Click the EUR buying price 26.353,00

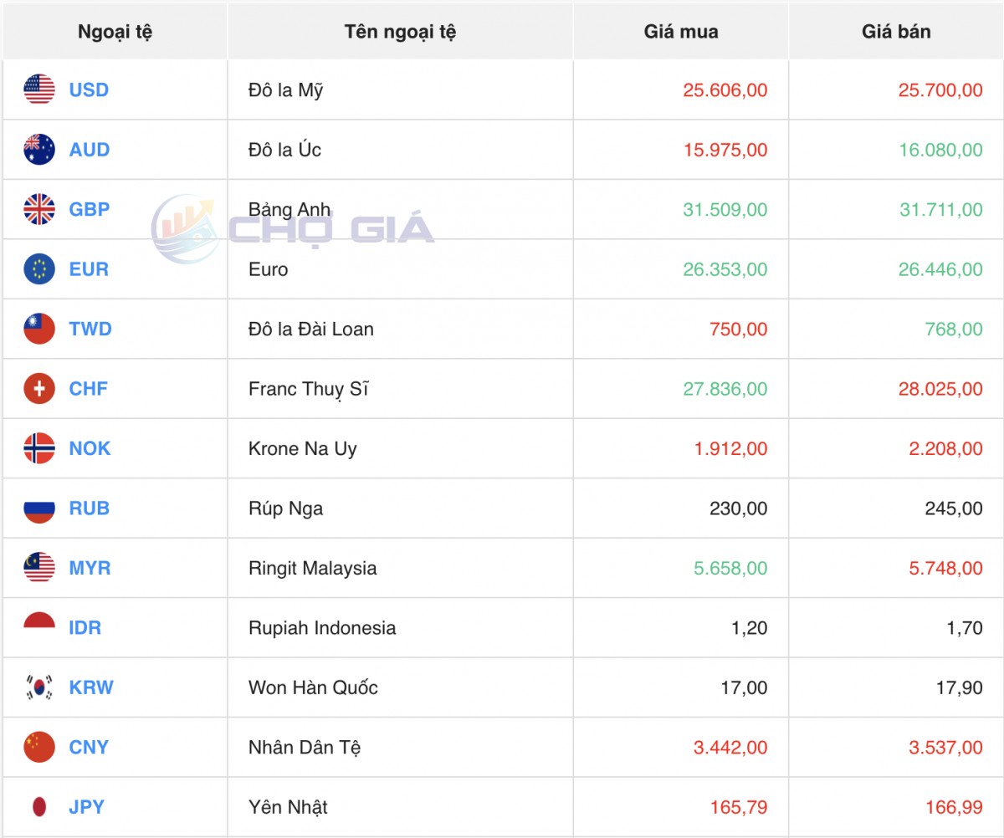pos(725,269)
